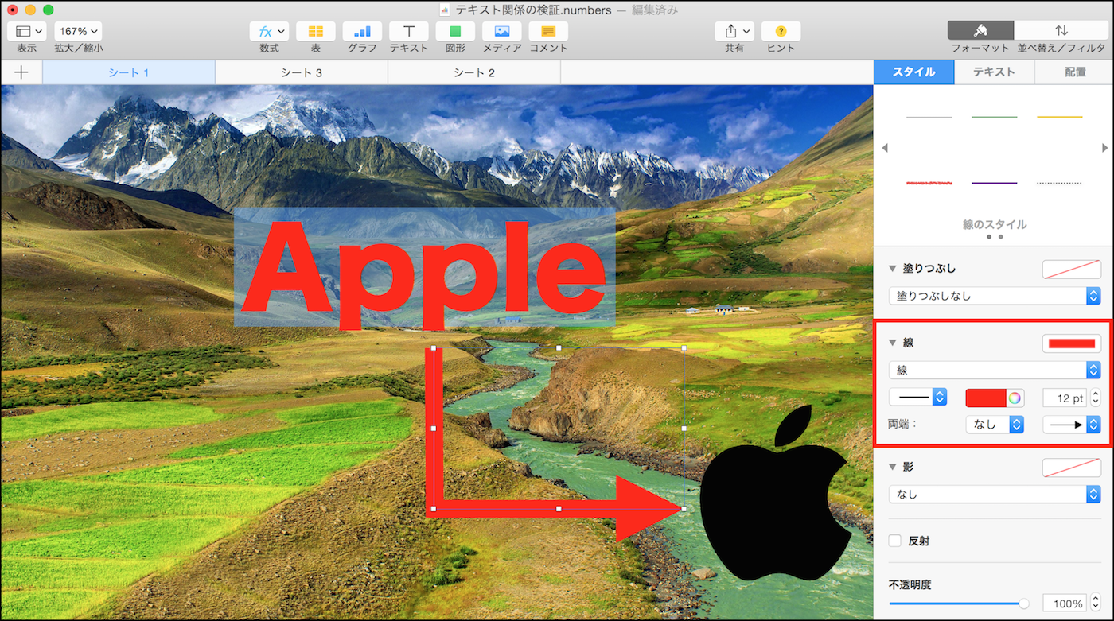Click the 100% opacity value field
Image resolution: width=1114 pixels, height=621 pixels.
coord(1065,604)
